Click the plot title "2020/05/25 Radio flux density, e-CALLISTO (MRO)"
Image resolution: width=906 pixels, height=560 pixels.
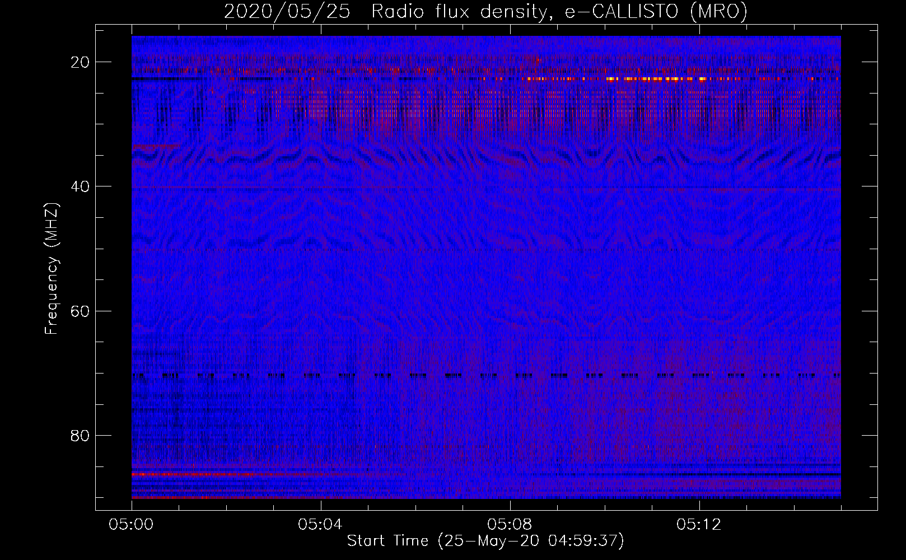coord(485,11)
